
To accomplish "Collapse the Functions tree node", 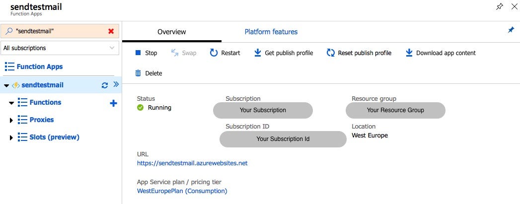I will (11, 103).
